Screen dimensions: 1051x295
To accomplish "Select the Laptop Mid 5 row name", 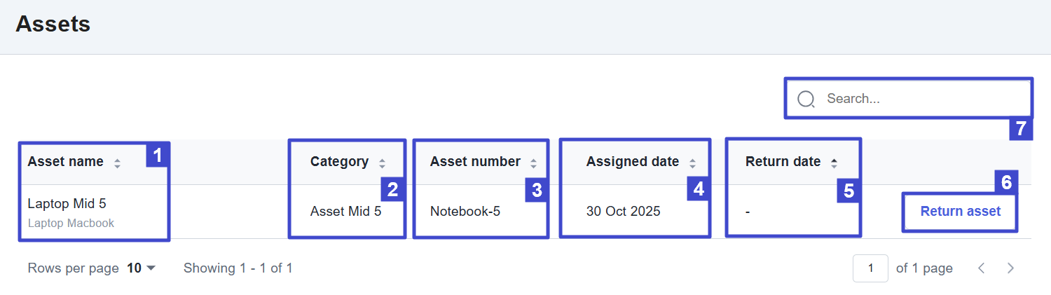I will [67, 204].
